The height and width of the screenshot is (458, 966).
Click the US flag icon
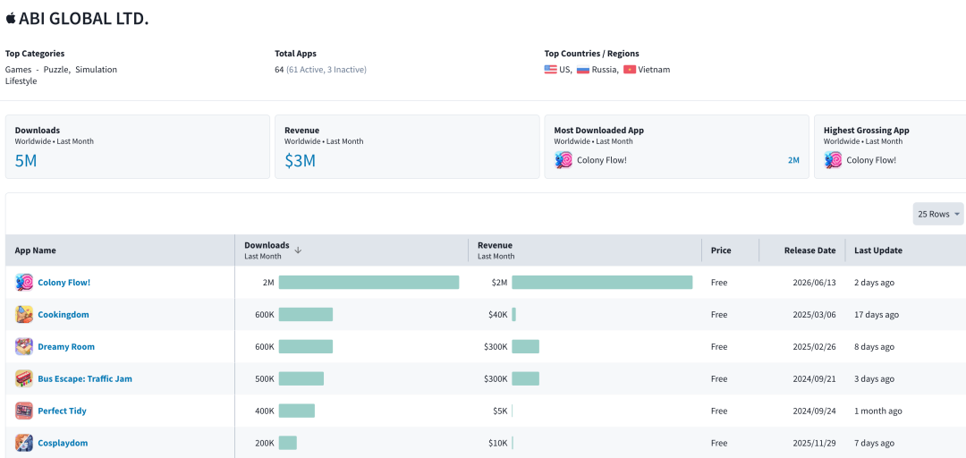[x=551, y=70]
